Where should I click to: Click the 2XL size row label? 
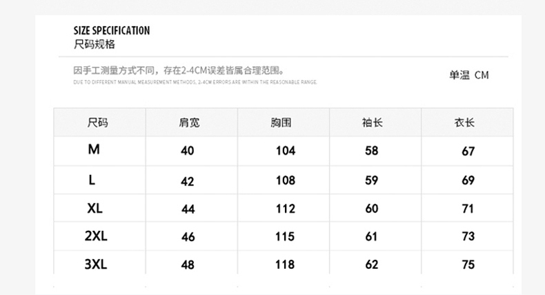pyautogui.click(x=96, y=236)
